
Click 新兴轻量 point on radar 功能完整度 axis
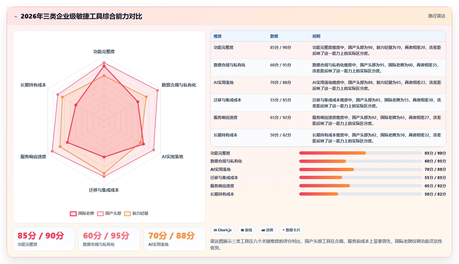pos(104,76)
